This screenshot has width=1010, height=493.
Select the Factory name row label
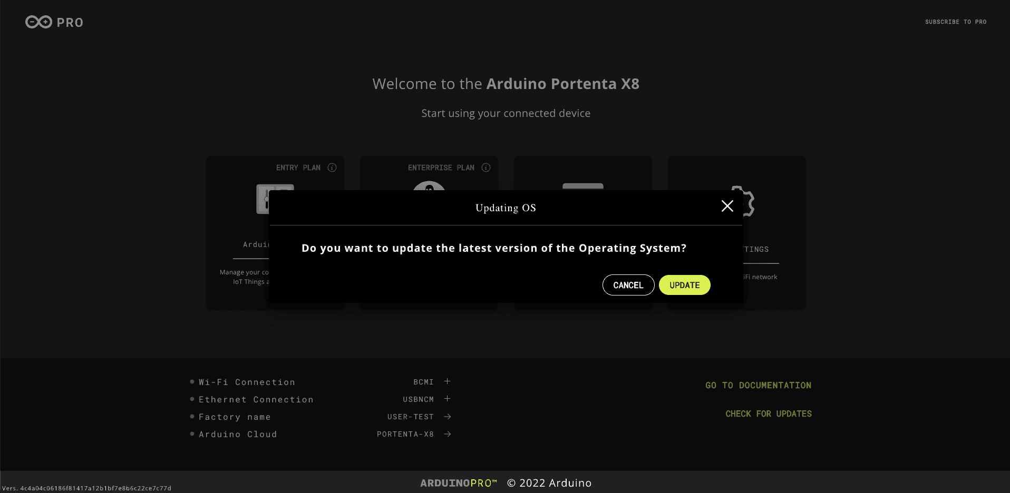(235, 417)
